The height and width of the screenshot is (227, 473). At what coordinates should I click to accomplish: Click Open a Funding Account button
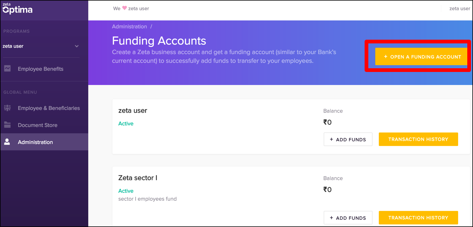421,57
